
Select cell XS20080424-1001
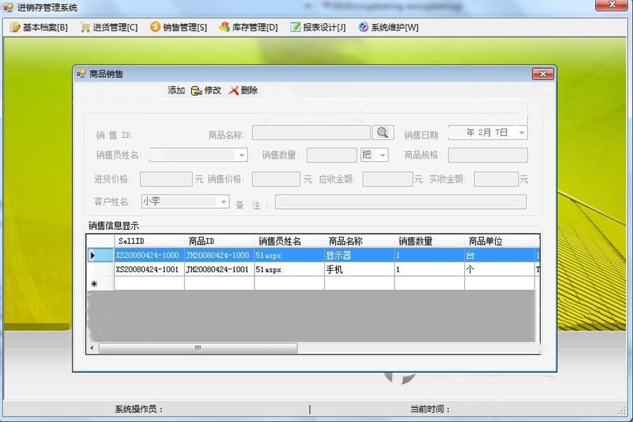click(149, 269)
